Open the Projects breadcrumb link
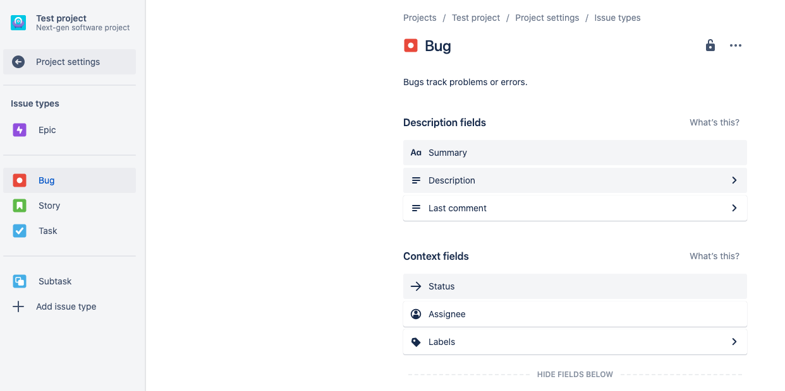785x391 pixels. click(x=419, y=17)
